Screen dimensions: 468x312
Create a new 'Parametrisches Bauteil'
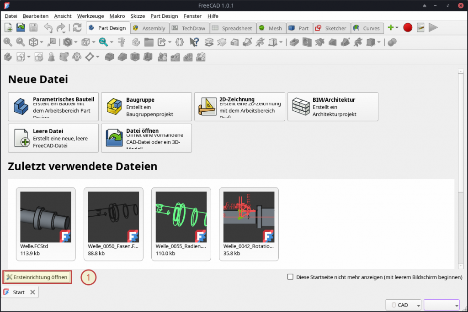(53, 107)
